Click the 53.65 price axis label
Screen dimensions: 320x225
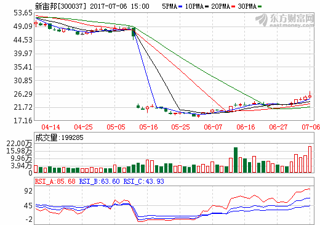click(23, 13)
